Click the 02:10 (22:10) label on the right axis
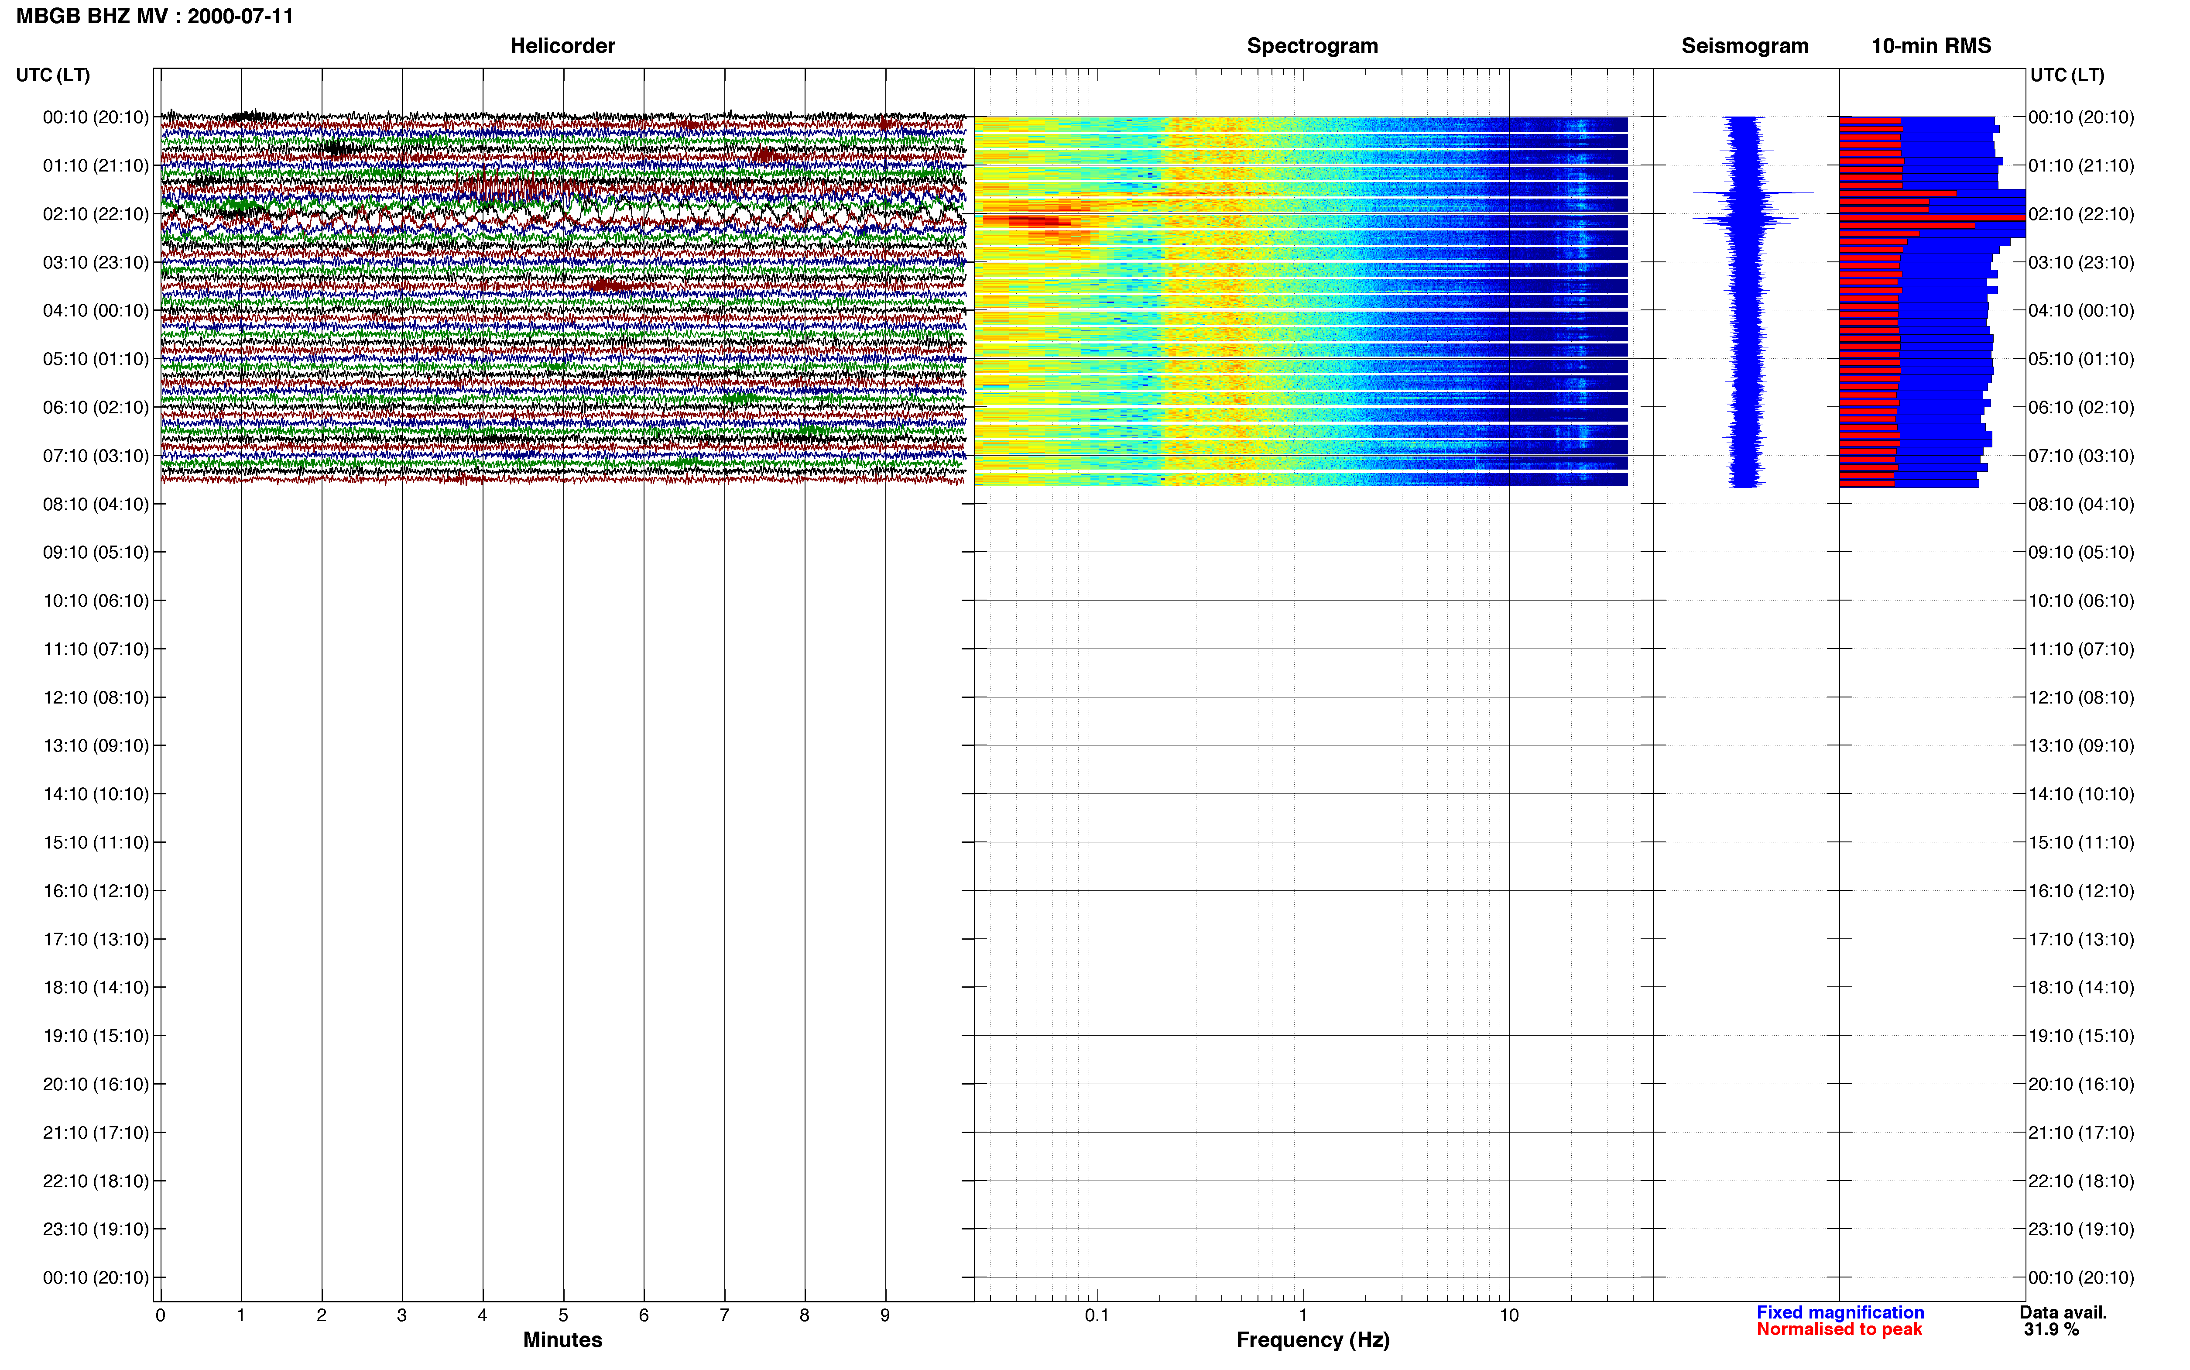 click(2081, 214)
